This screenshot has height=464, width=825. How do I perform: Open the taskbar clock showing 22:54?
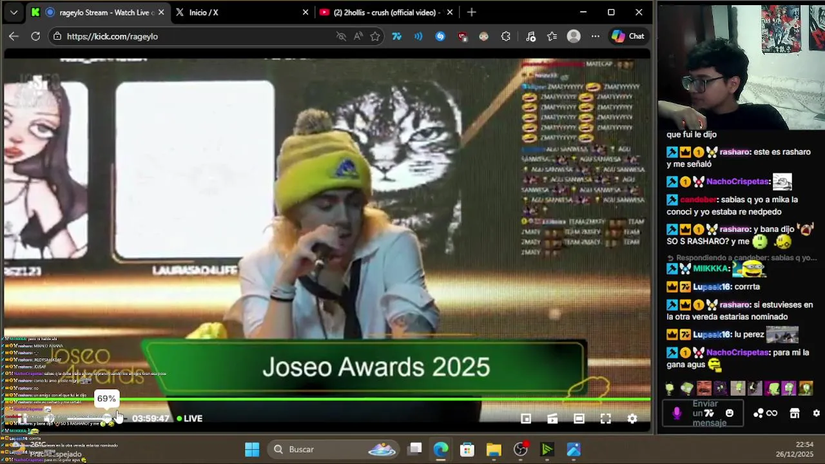point(796,449)
